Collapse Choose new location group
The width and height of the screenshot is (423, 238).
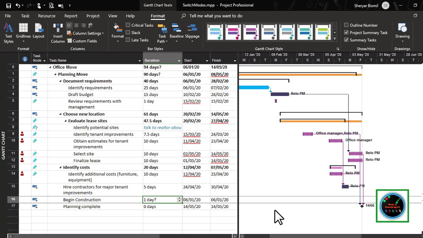(x=61, y=114)
